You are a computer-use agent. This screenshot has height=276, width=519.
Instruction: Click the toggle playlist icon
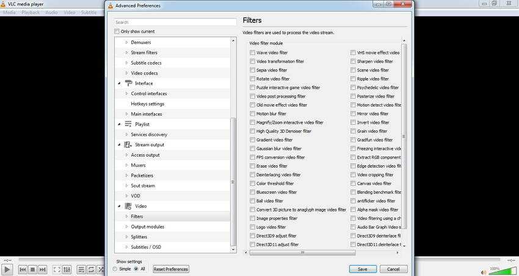[x=81, y=269]
